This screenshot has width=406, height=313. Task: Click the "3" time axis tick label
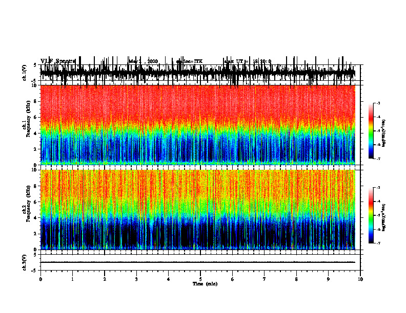coord(136,279)
